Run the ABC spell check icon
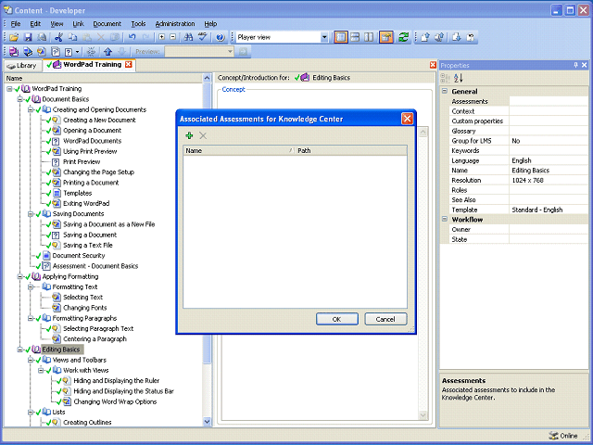 (203, 37)
